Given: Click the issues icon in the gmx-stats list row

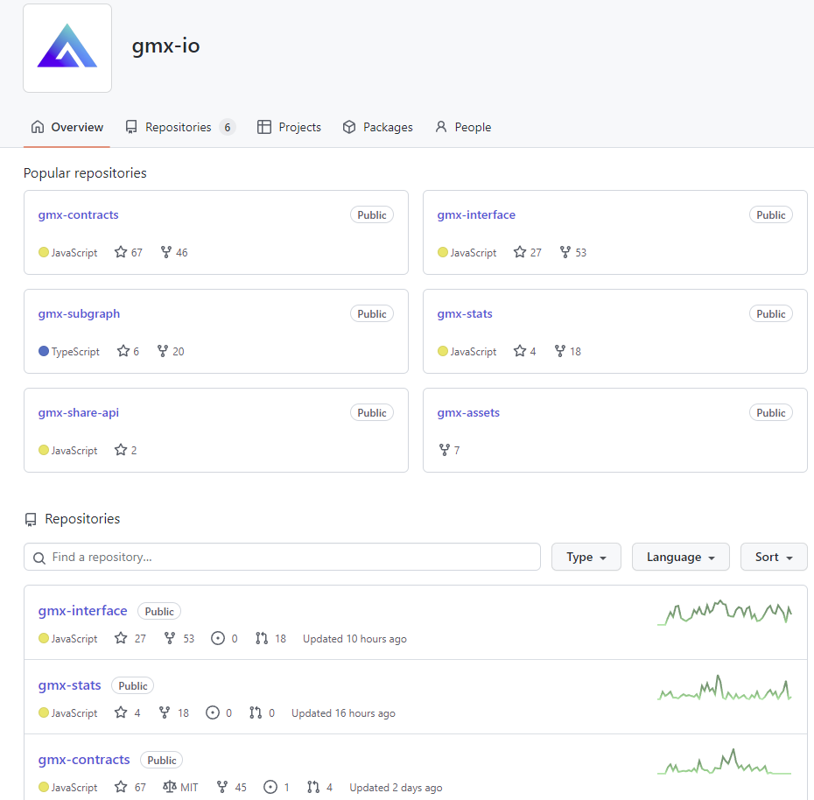Looking at the screenshot, I should 213,712.
